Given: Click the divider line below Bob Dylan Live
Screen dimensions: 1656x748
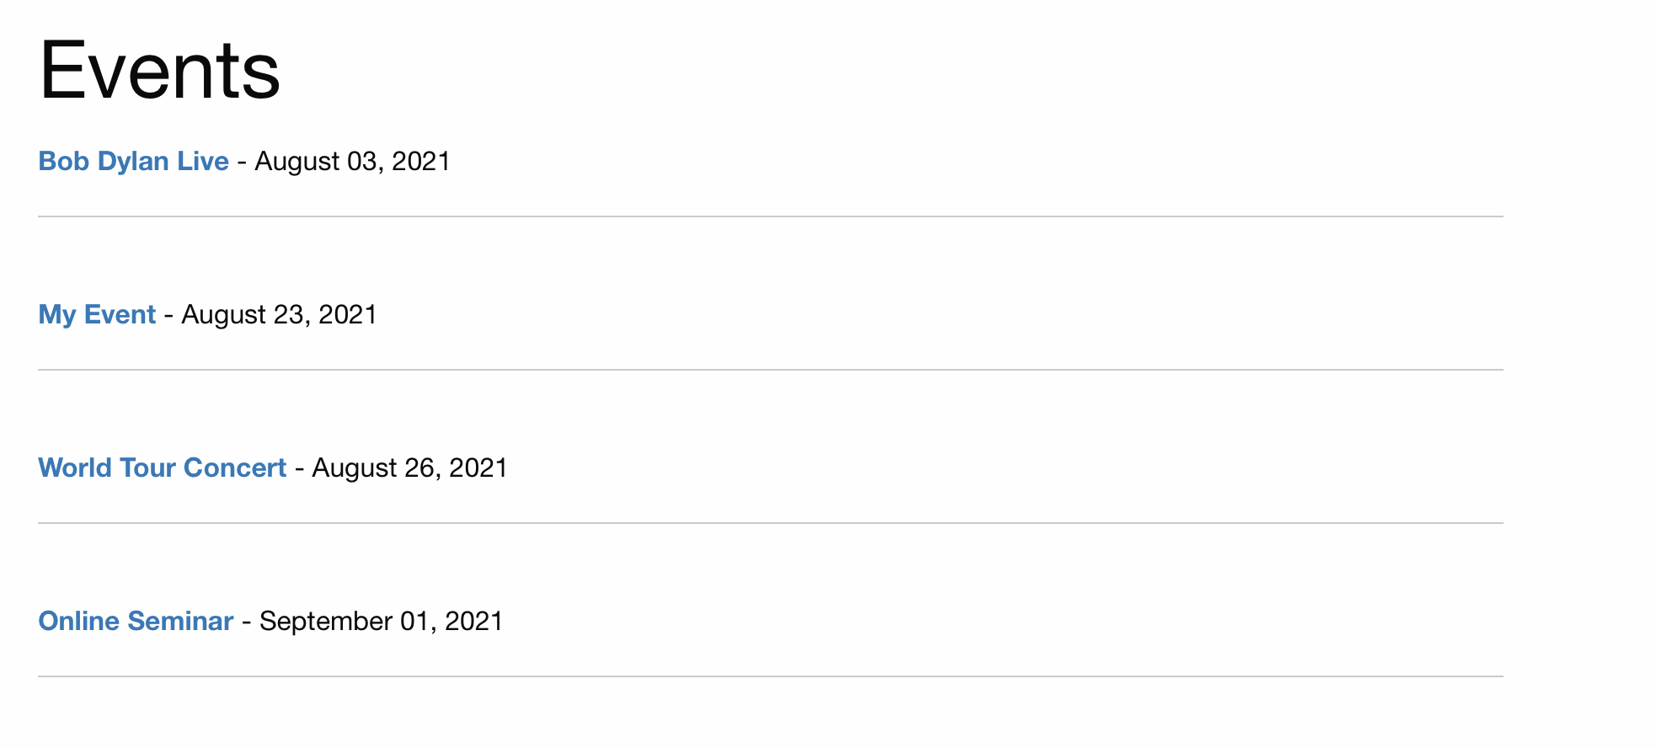Looking at the screenshot, I should click(x=771, y=216).
